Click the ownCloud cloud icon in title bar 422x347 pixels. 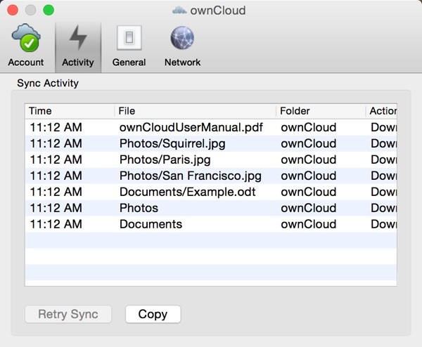[x=179, y=11]
